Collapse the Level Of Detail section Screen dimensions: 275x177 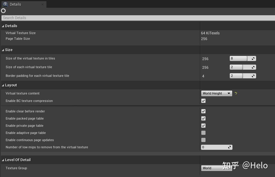coord(3,160)
